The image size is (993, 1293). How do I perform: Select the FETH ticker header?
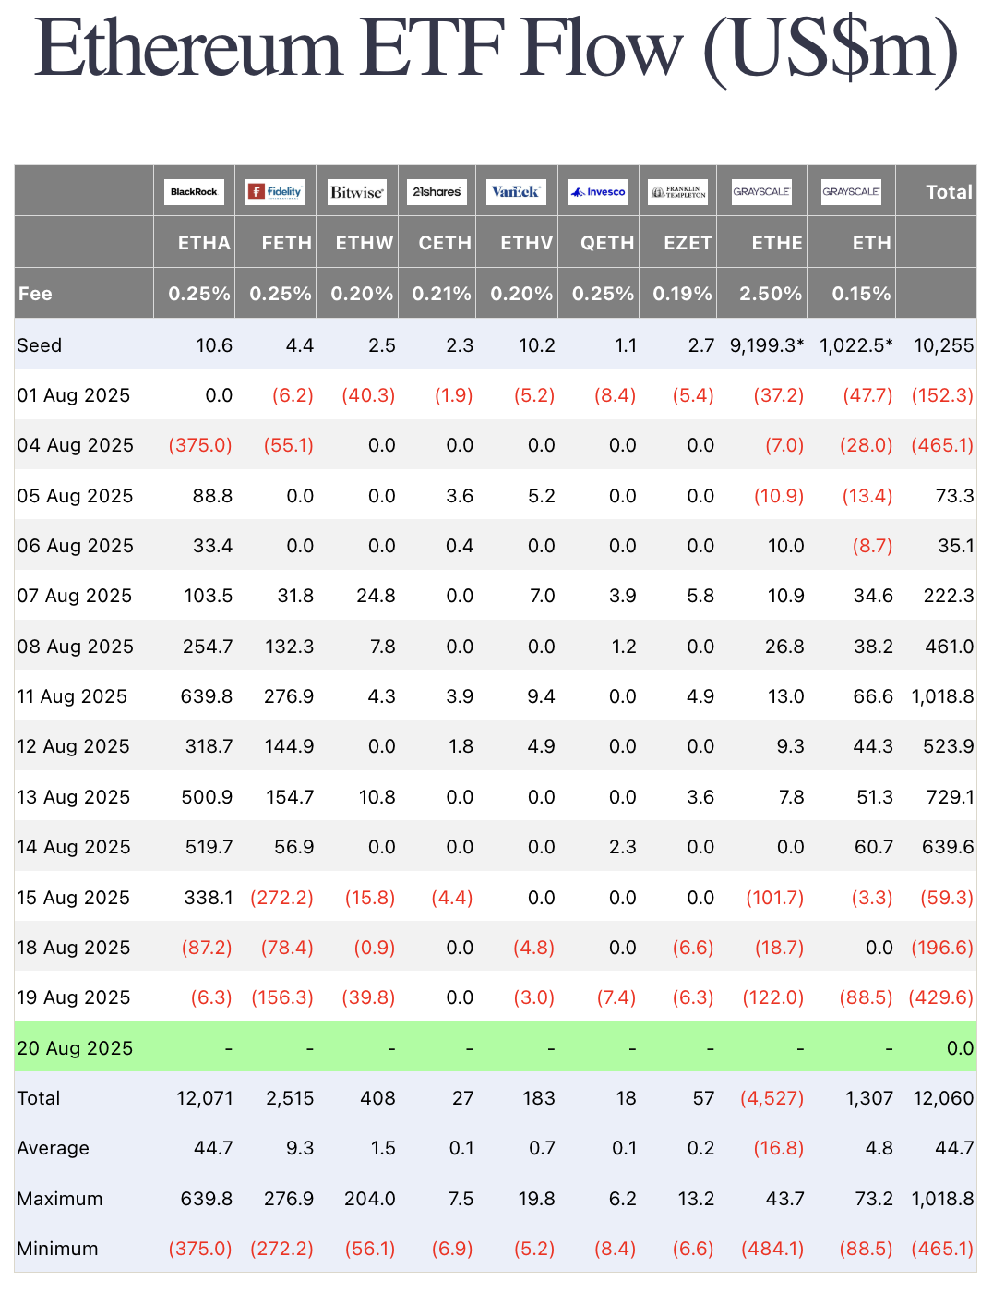coord(286,243)
